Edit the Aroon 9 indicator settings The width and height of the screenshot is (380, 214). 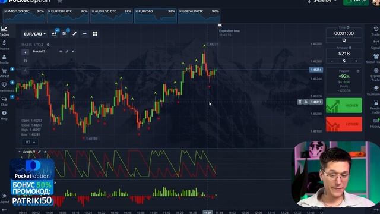point(39,152)
